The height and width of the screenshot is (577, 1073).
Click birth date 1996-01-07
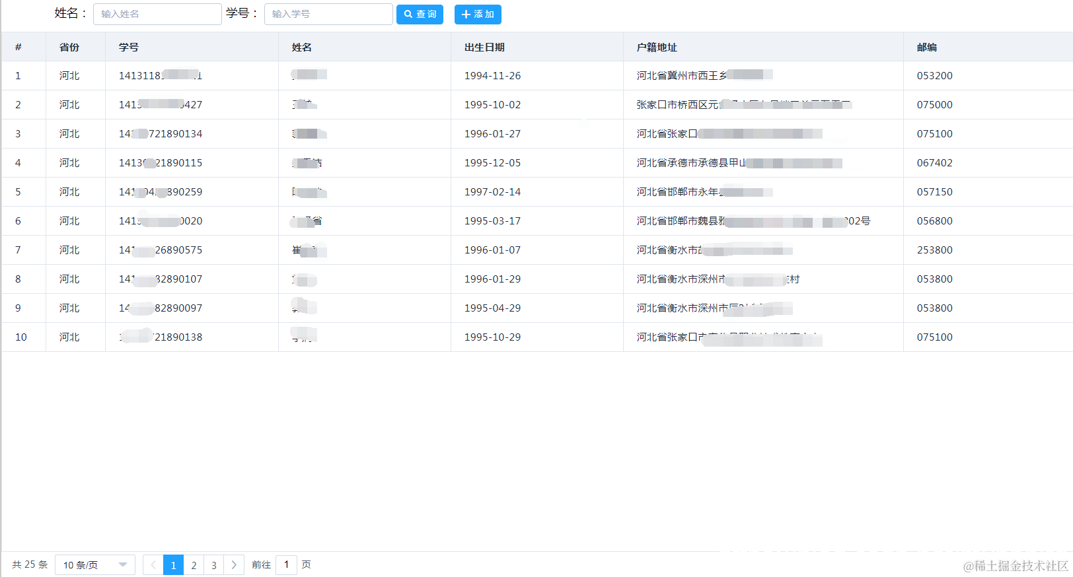492,250
